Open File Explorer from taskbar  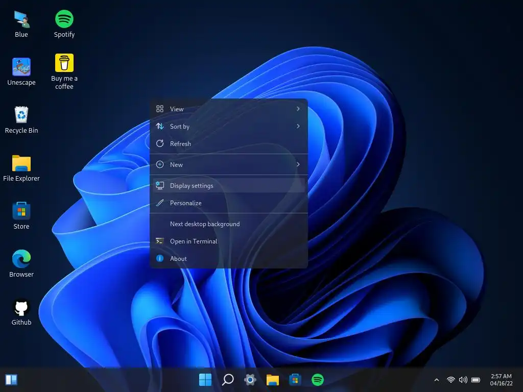tap(273, 380)
